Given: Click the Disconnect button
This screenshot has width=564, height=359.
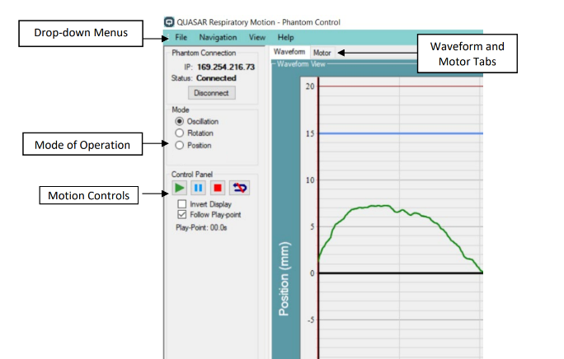Looking at the screenshot, I should [x=212, y=93].
